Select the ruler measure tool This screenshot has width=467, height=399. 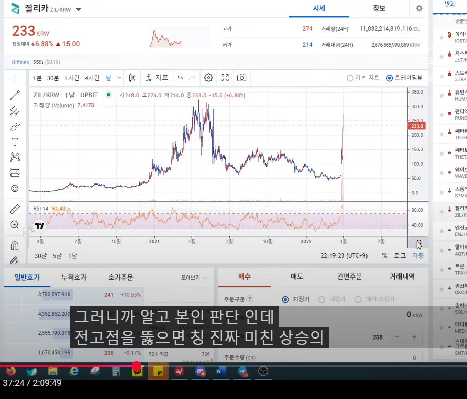coord(15,209)
